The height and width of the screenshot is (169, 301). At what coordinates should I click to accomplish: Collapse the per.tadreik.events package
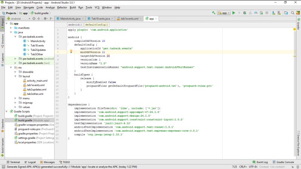click(15, 37)
